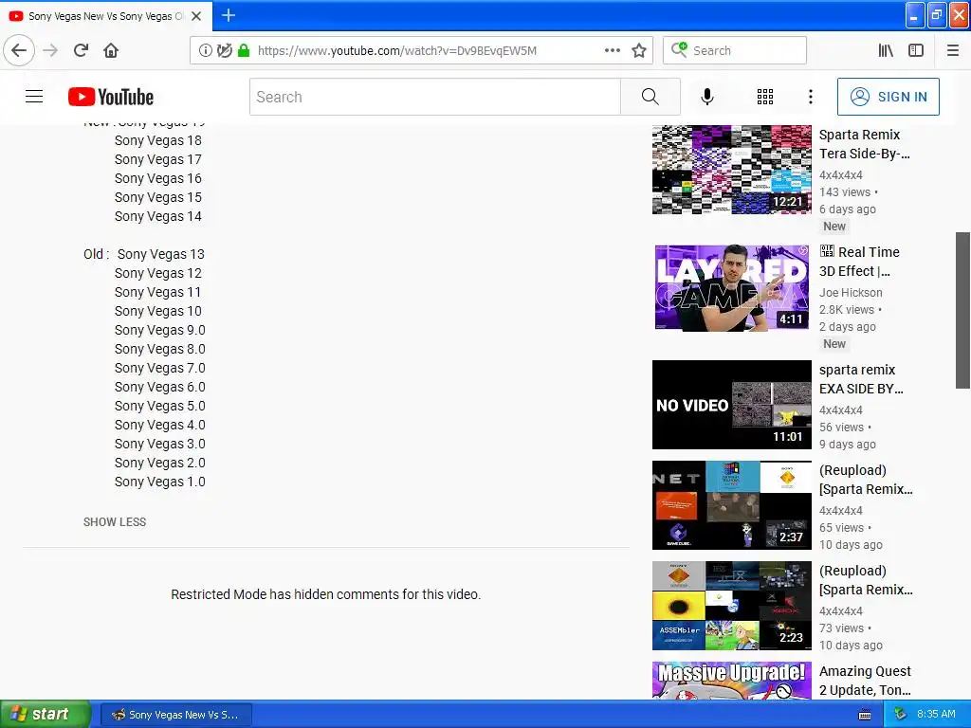Open YouTube settings three-dot menu
The width and height of the screenshot is (971, 728).
(x=811, y=97)
